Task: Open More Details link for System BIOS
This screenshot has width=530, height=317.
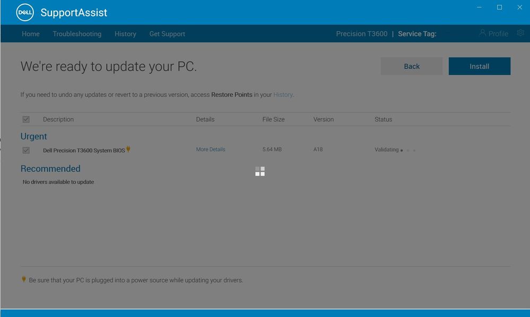Action: coord(211,149)
